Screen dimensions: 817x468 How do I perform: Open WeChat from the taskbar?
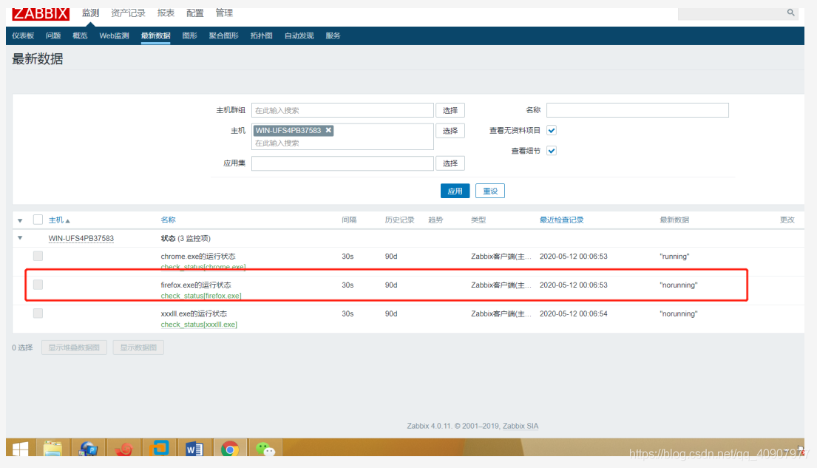[265, 450]
